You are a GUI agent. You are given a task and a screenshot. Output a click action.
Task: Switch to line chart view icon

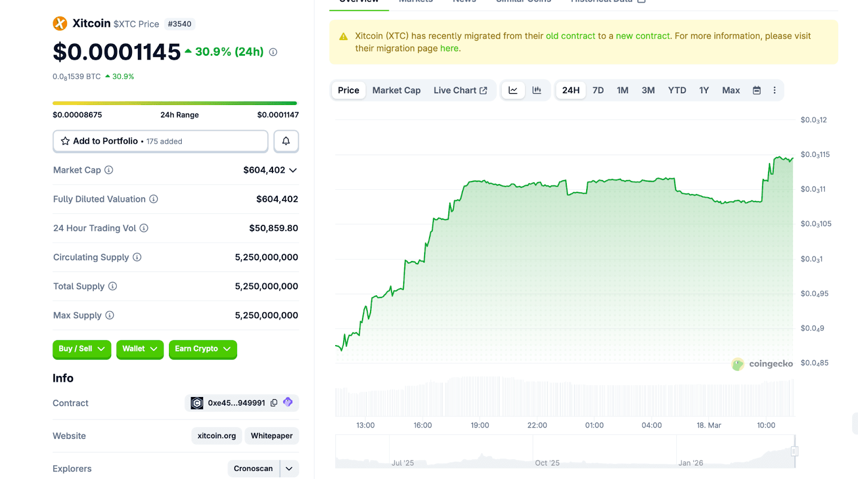(513, 90)
